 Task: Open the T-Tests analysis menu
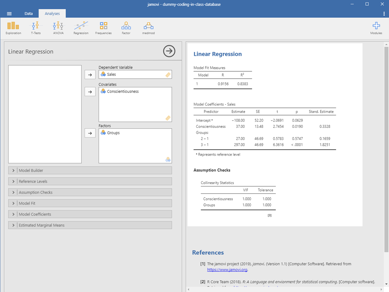point(36,28)
